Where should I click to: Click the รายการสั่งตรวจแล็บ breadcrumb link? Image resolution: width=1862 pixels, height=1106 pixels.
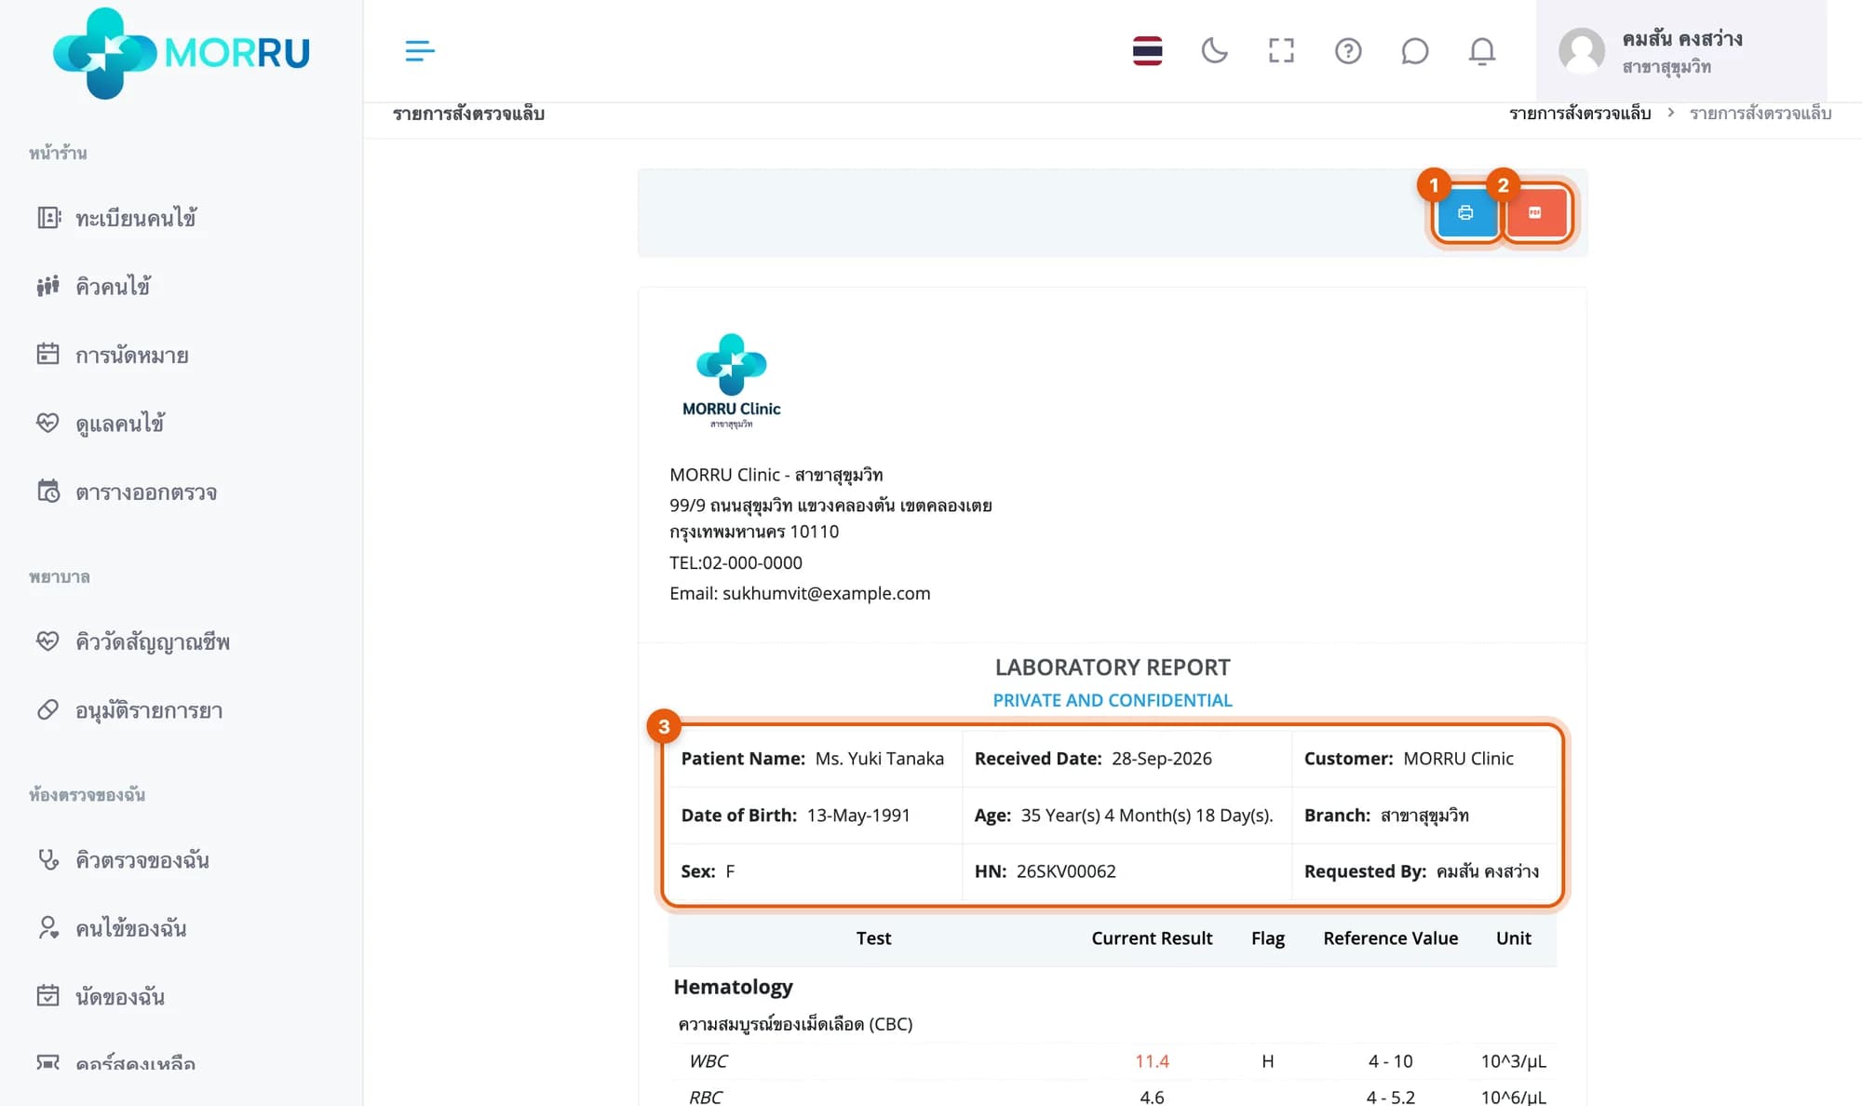click(x=1580, y=113)
